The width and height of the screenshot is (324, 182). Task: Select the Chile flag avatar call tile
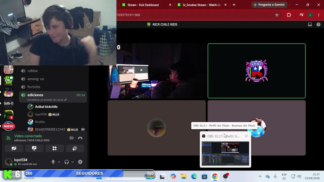tap(257, 71)
